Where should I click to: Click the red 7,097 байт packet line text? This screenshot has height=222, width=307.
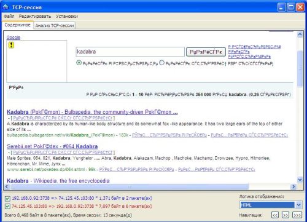click(x=82, y=206)
